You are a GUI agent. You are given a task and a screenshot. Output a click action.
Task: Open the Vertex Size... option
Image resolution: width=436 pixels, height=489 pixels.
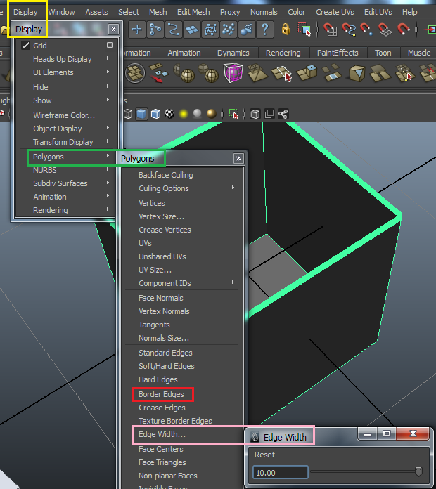pos(161,216)
